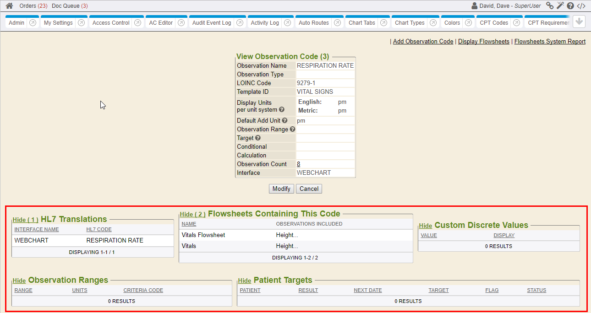
Task: Sort by HL7 Code column header
Action: tap(99, 230)
